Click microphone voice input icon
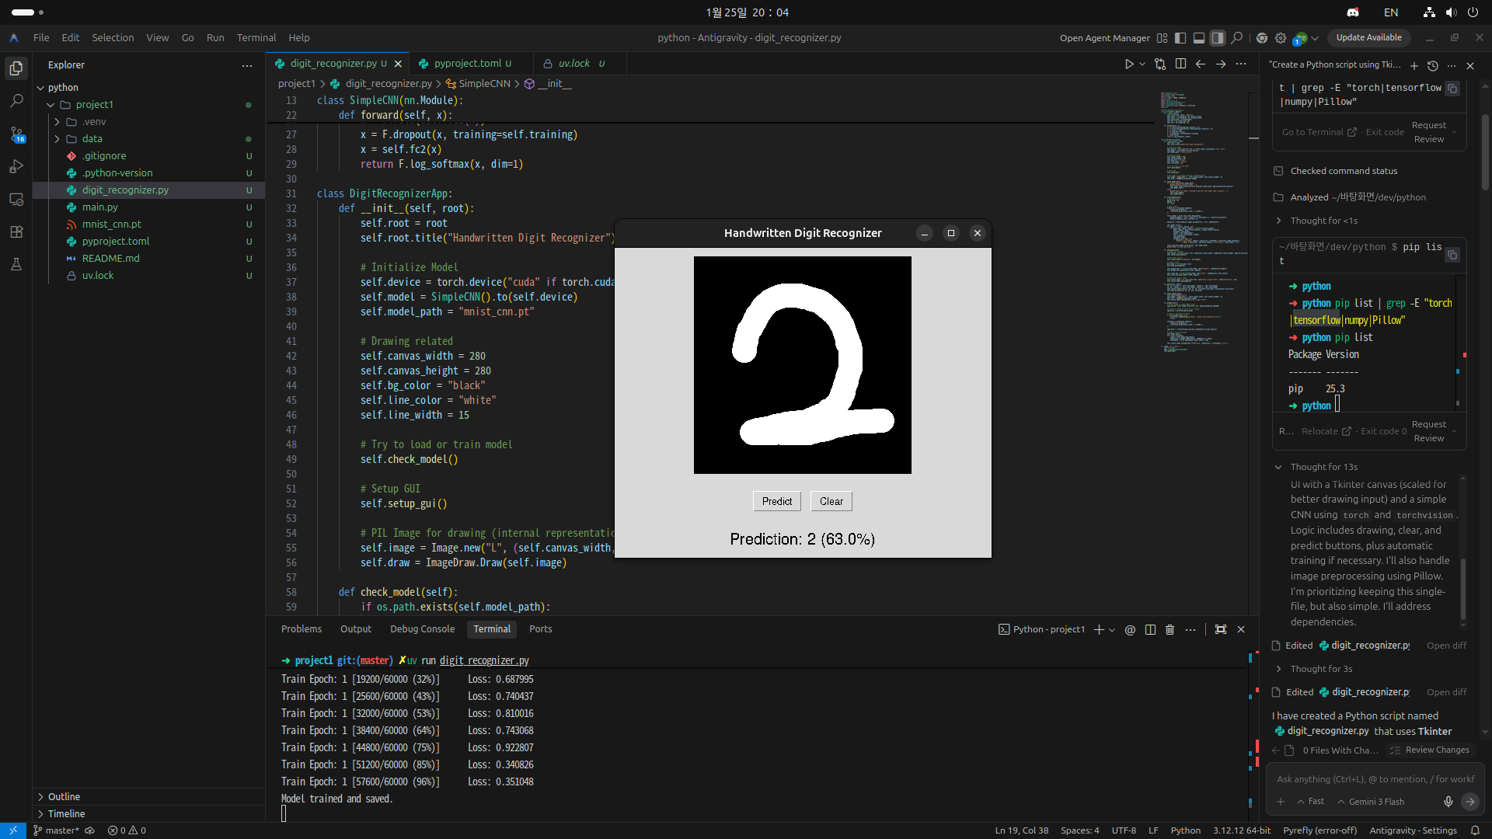The width and height of the screenshot is (1492, 839). pos(1448,802)
